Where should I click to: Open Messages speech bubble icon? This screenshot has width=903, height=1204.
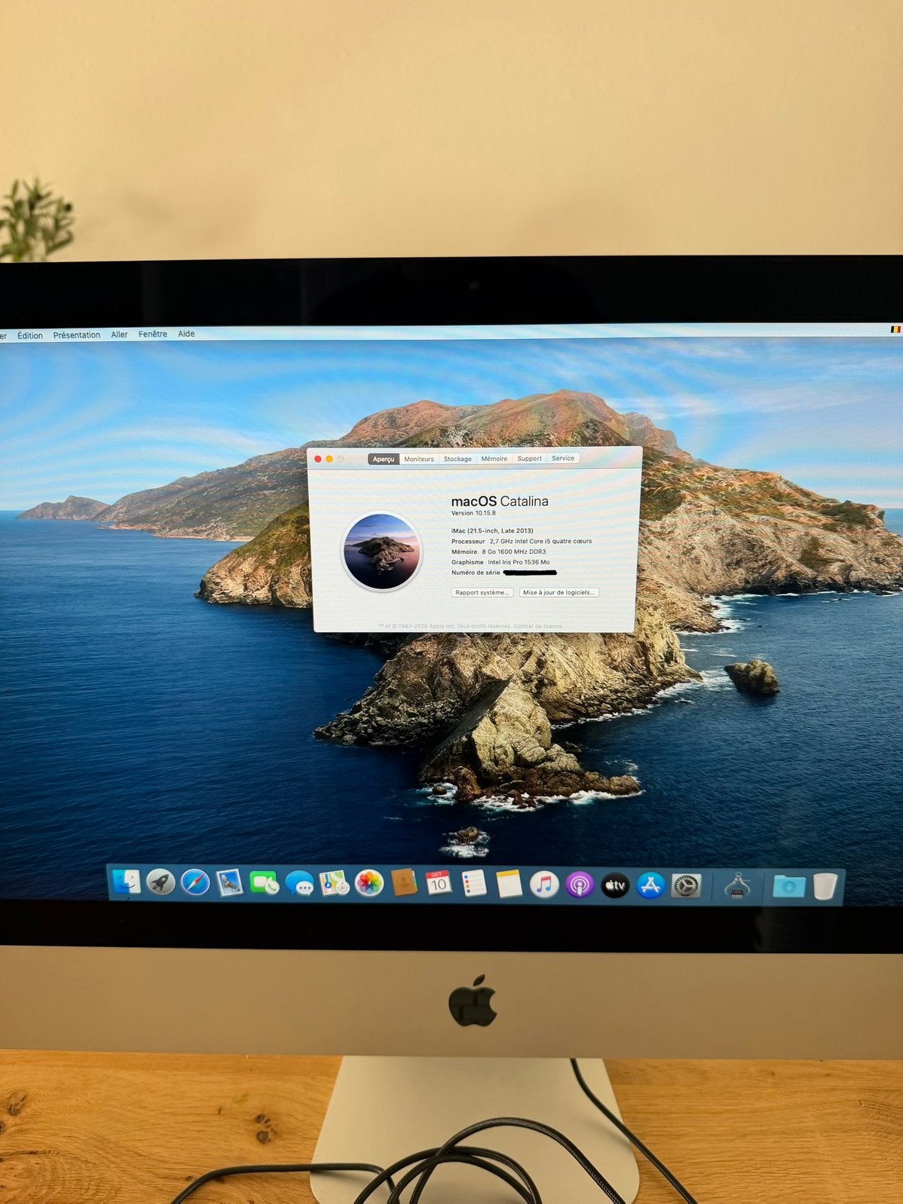tap(299, 884)
